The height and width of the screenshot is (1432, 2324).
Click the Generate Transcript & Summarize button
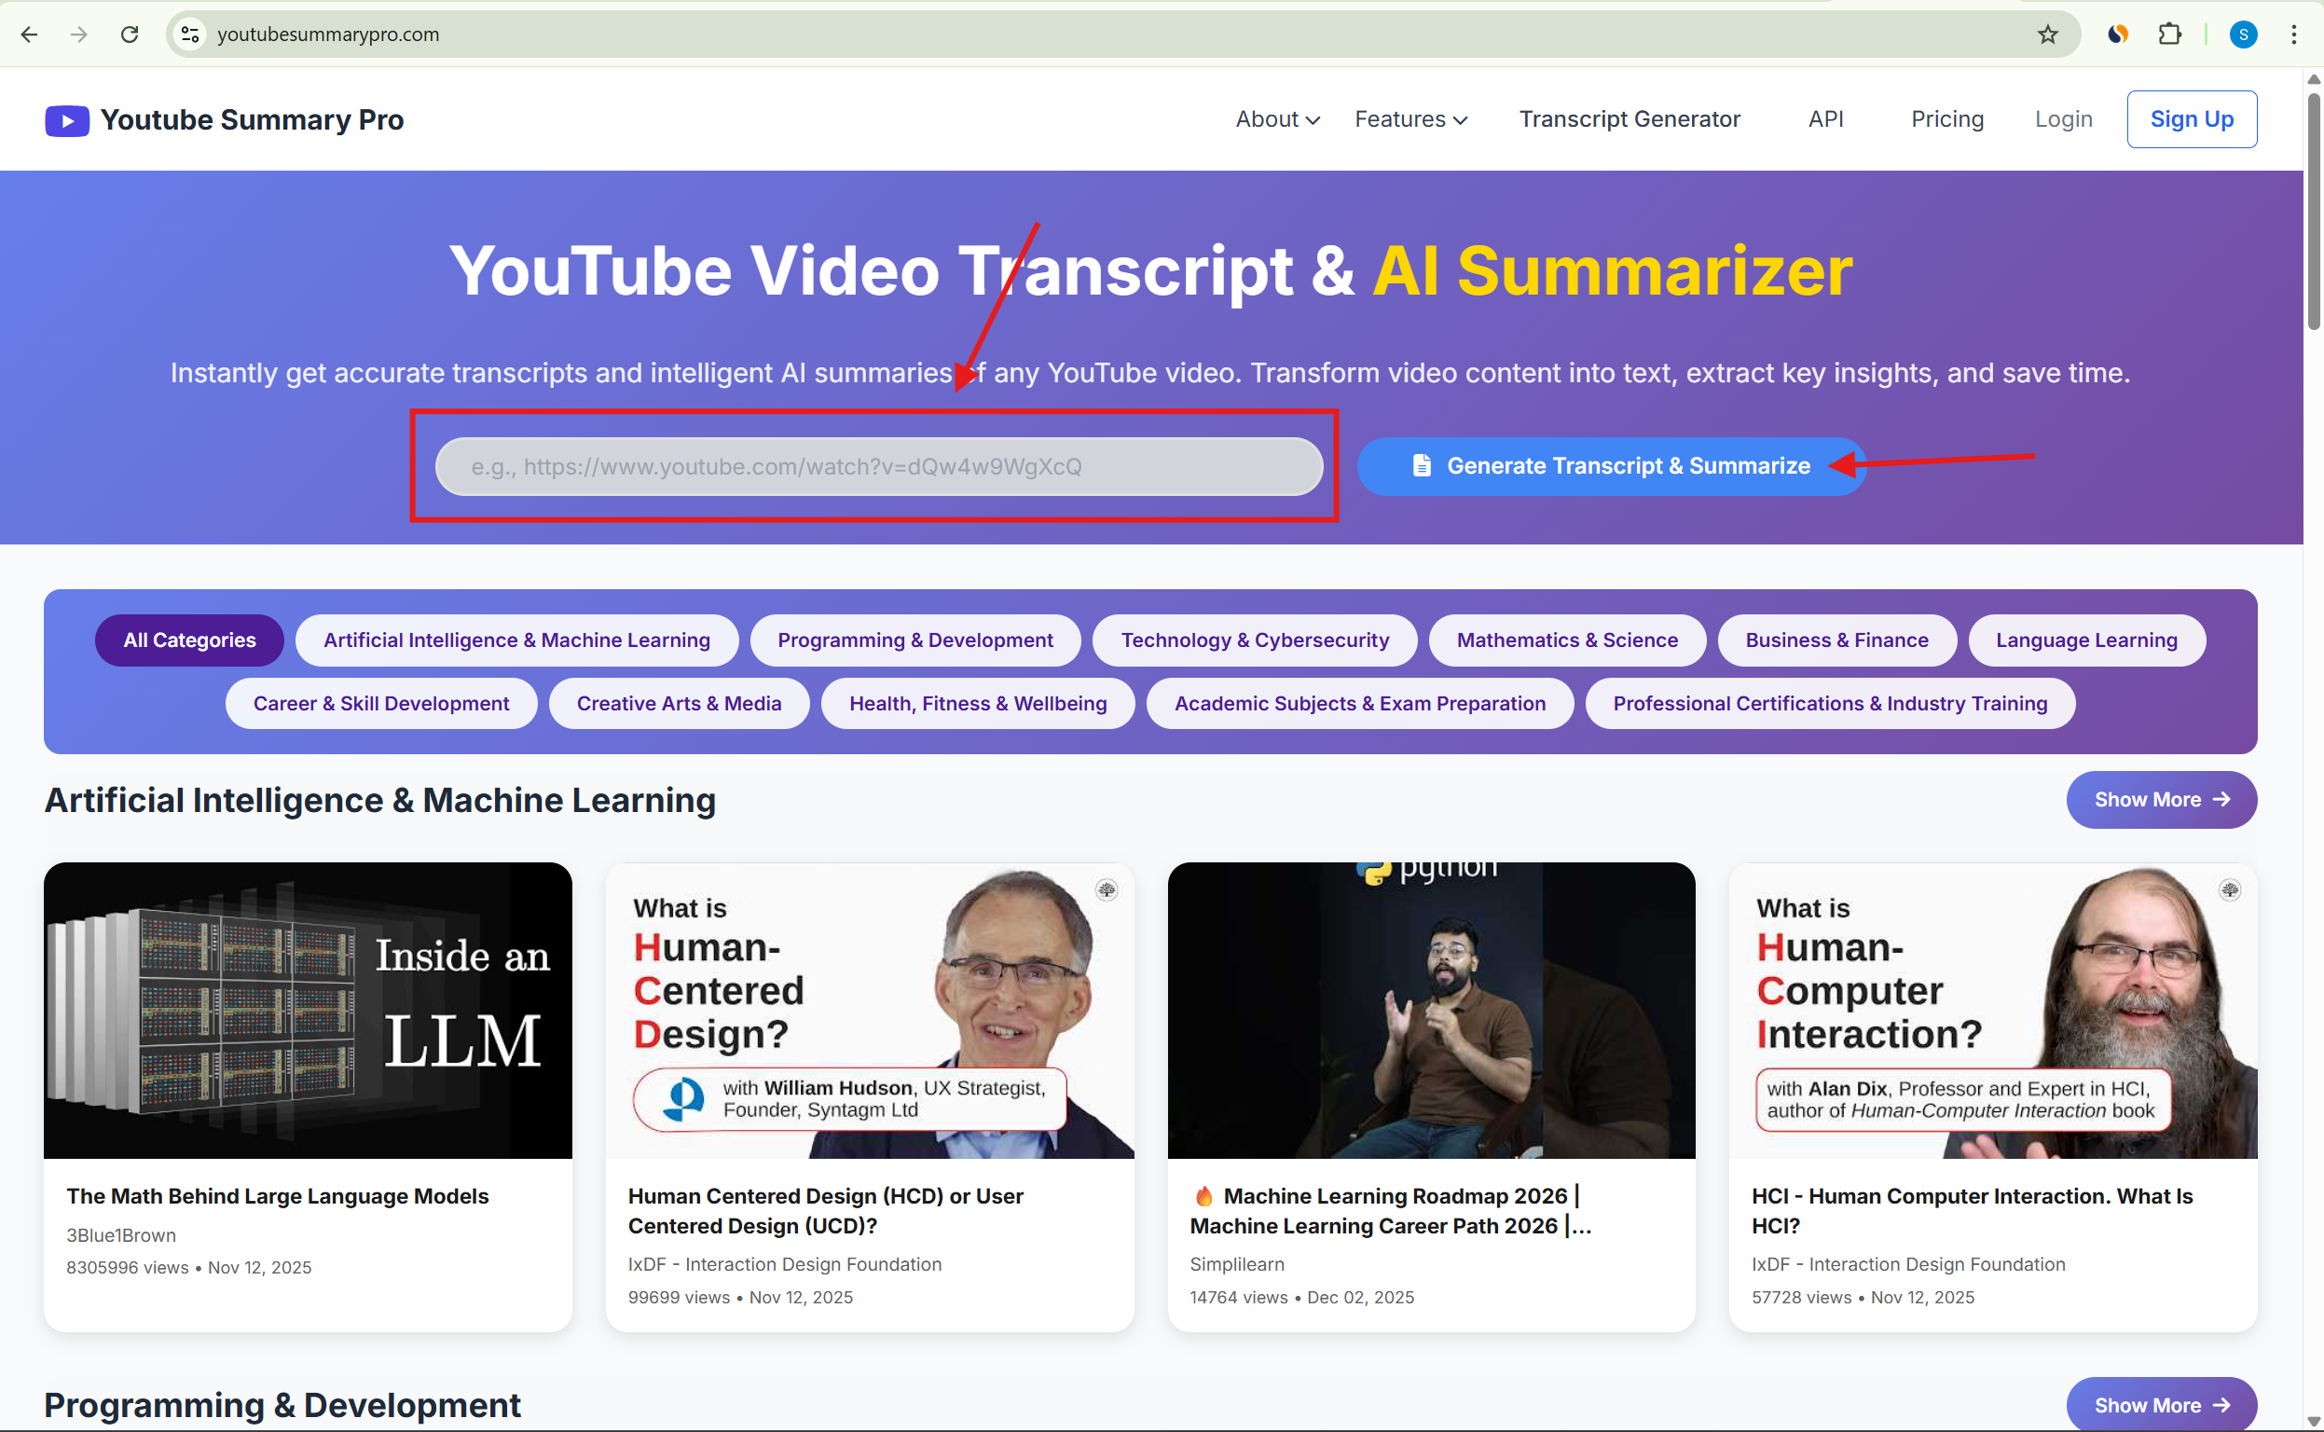(x=1610, y=465)
